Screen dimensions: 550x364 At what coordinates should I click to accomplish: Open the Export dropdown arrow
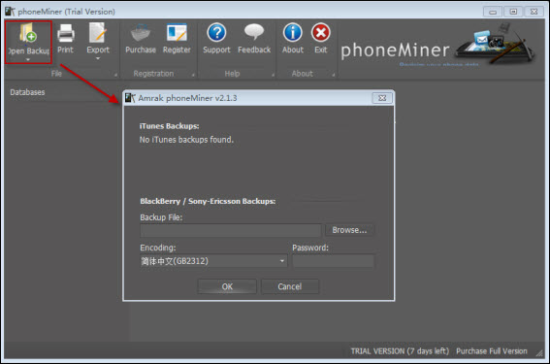click(x=98, y=58)
